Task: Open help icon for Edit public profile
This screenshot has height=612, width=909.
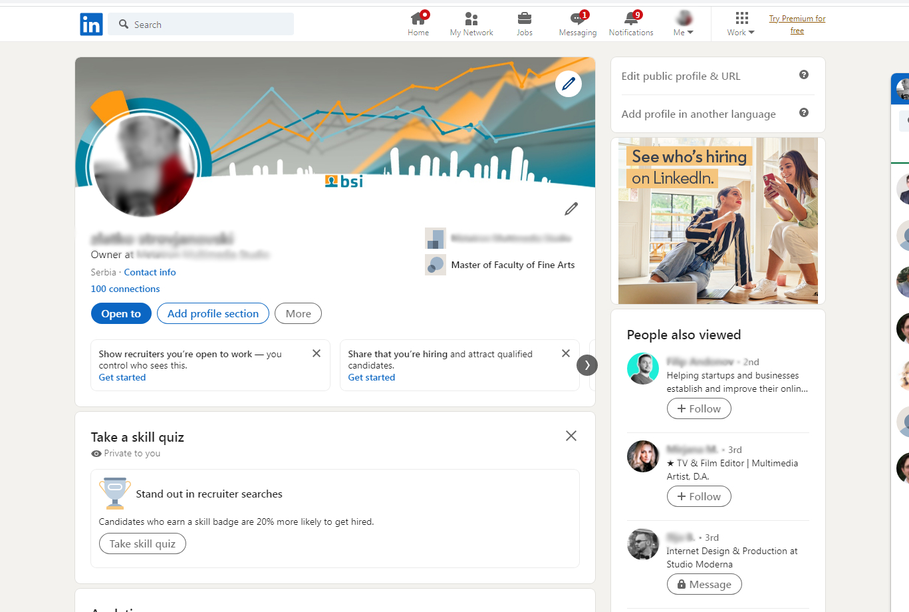Action: [x=804, y=75]
